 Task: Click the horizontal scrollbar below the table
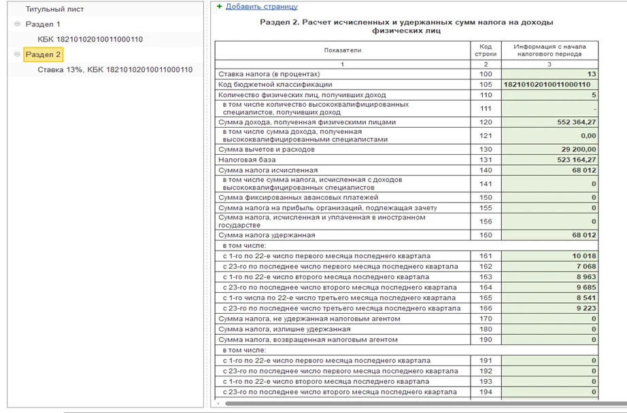click(408, 403)
